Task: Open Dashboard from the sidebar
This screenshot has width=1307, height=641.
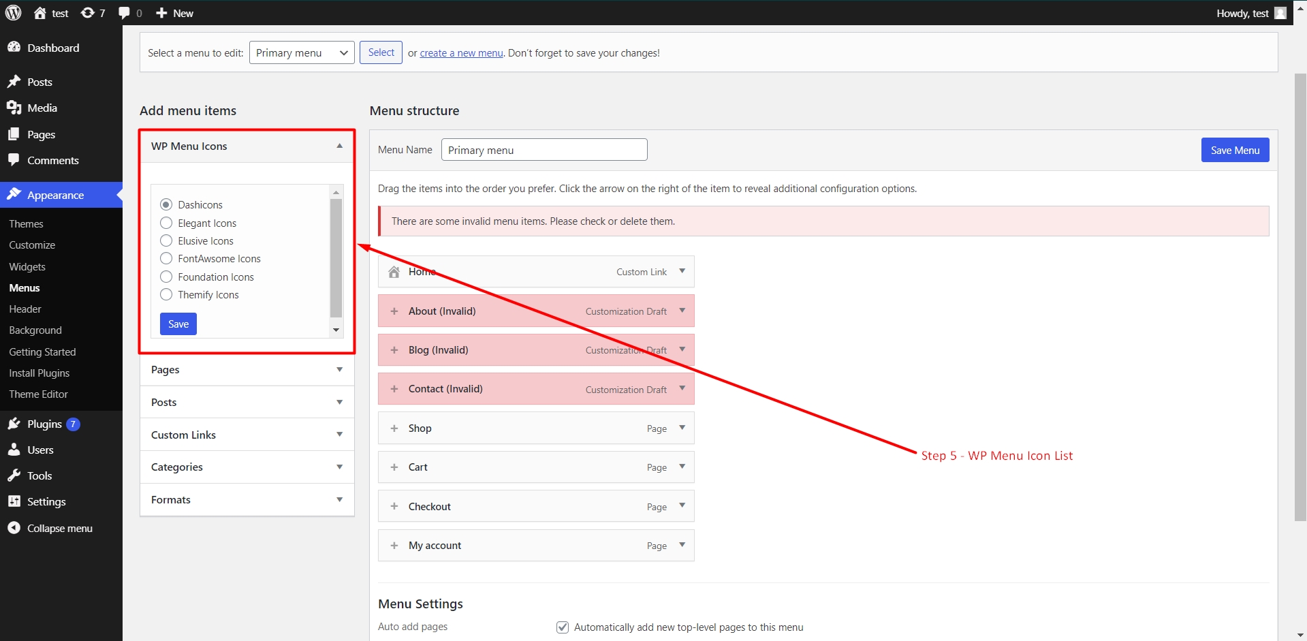Action: coord(53,48)
